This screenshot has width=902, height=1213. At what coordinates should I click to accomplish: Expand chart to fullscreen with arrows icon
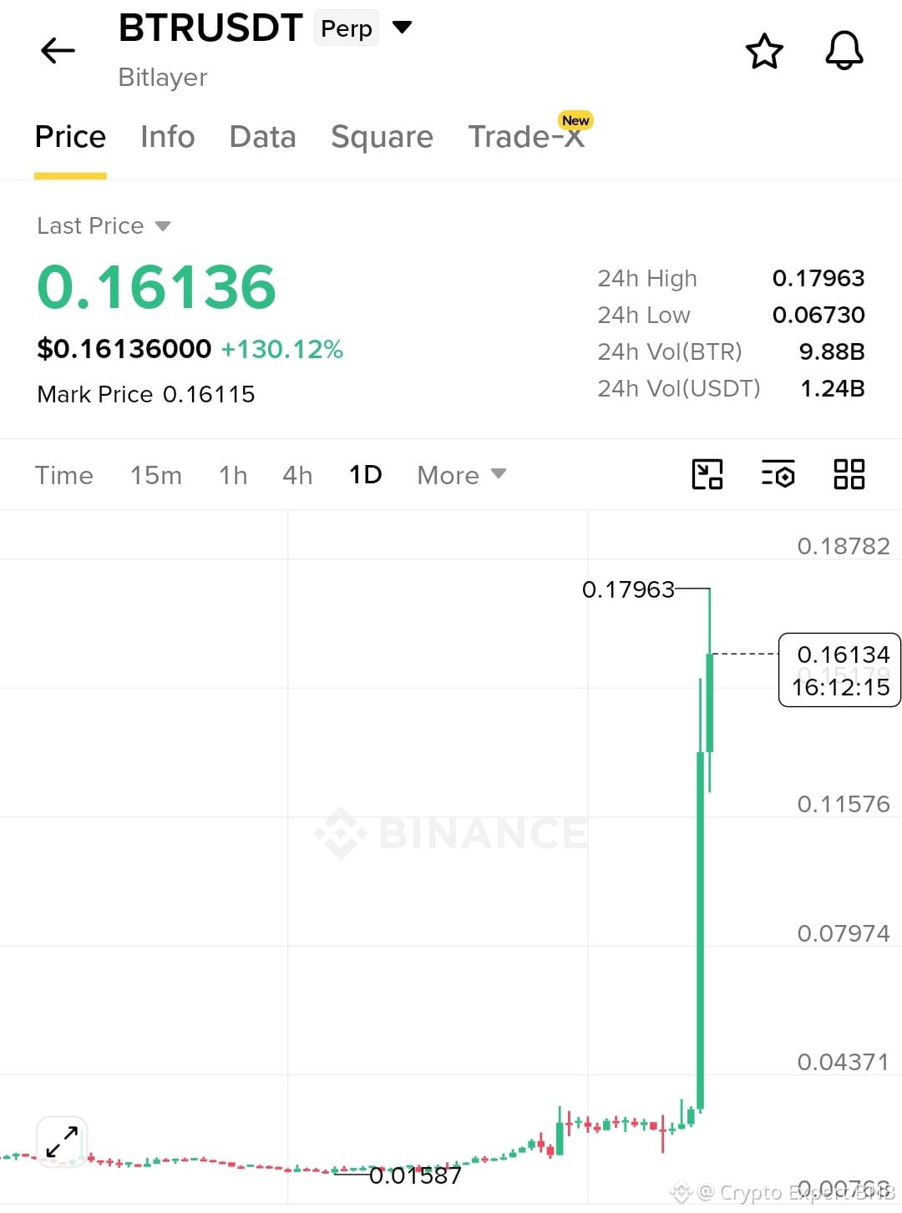(x=62, y=1141)
